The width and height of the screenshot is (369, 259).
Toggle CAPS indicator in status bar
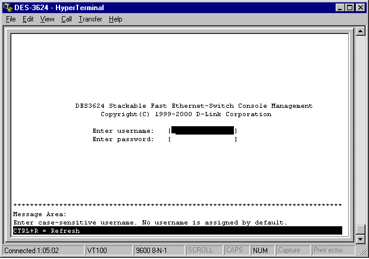point(237,251)
